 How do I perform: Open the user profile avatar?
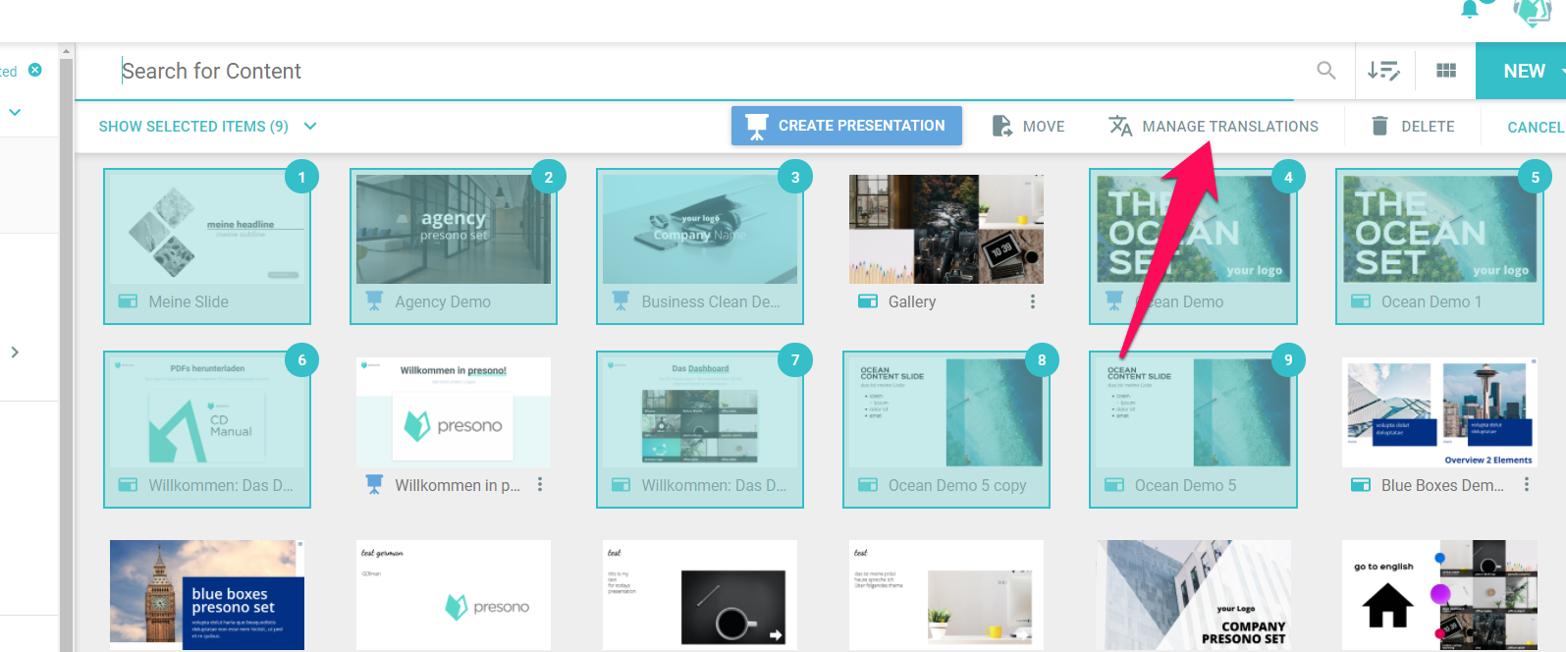1531,12
